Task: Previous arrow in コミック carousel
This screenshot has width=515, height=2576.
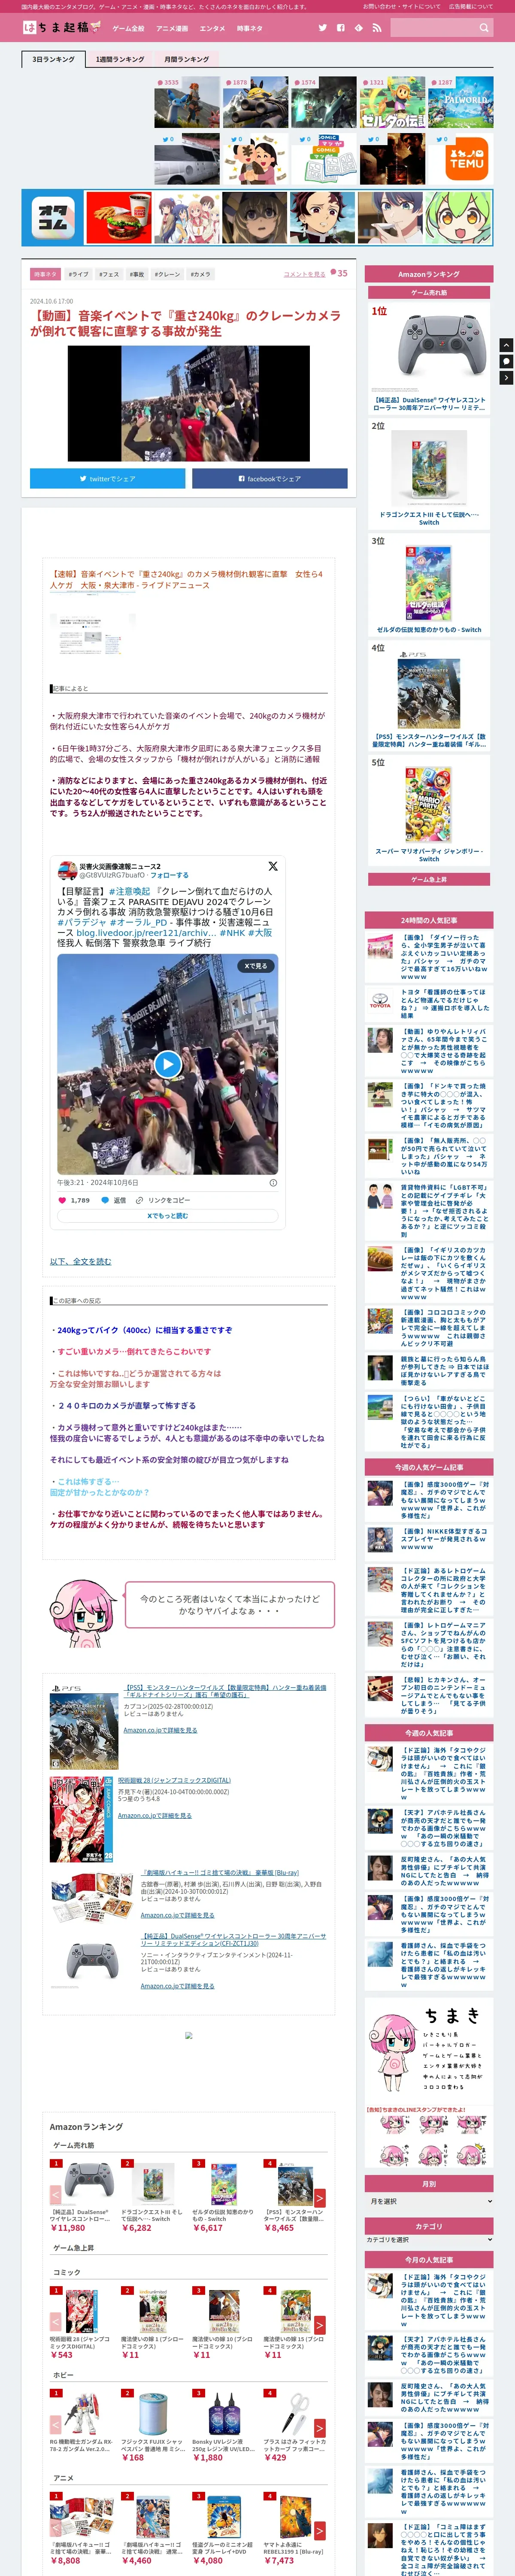Action: 55,2325
